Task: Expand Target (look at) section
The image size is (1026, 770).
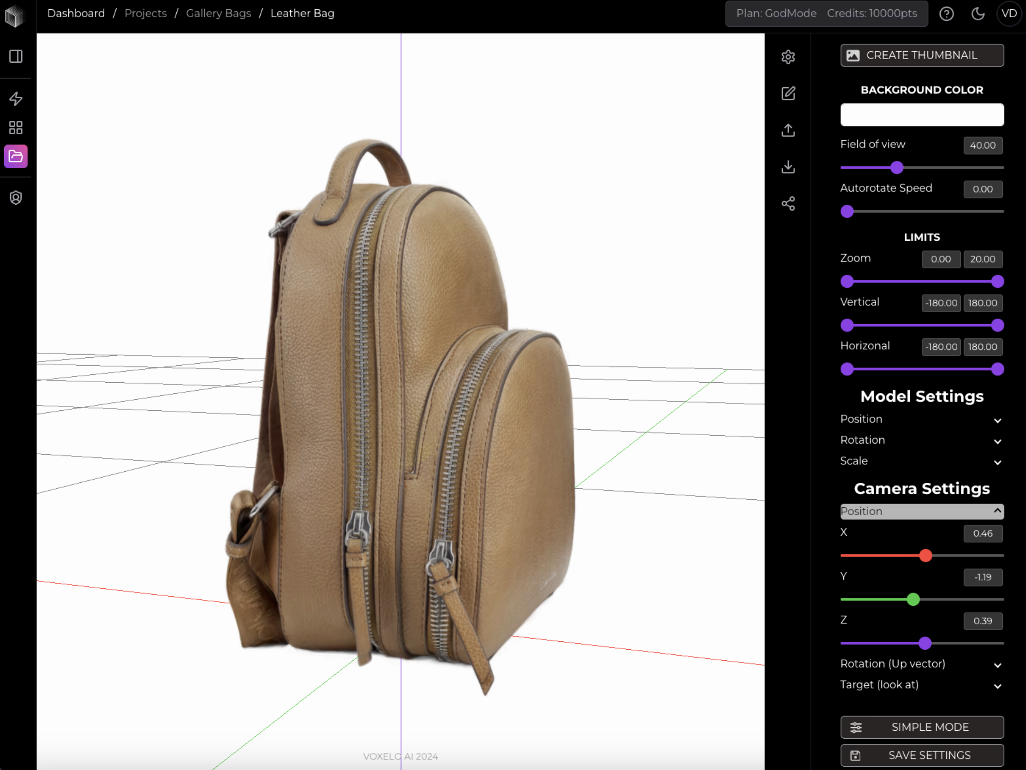Action: pos(922,685)
